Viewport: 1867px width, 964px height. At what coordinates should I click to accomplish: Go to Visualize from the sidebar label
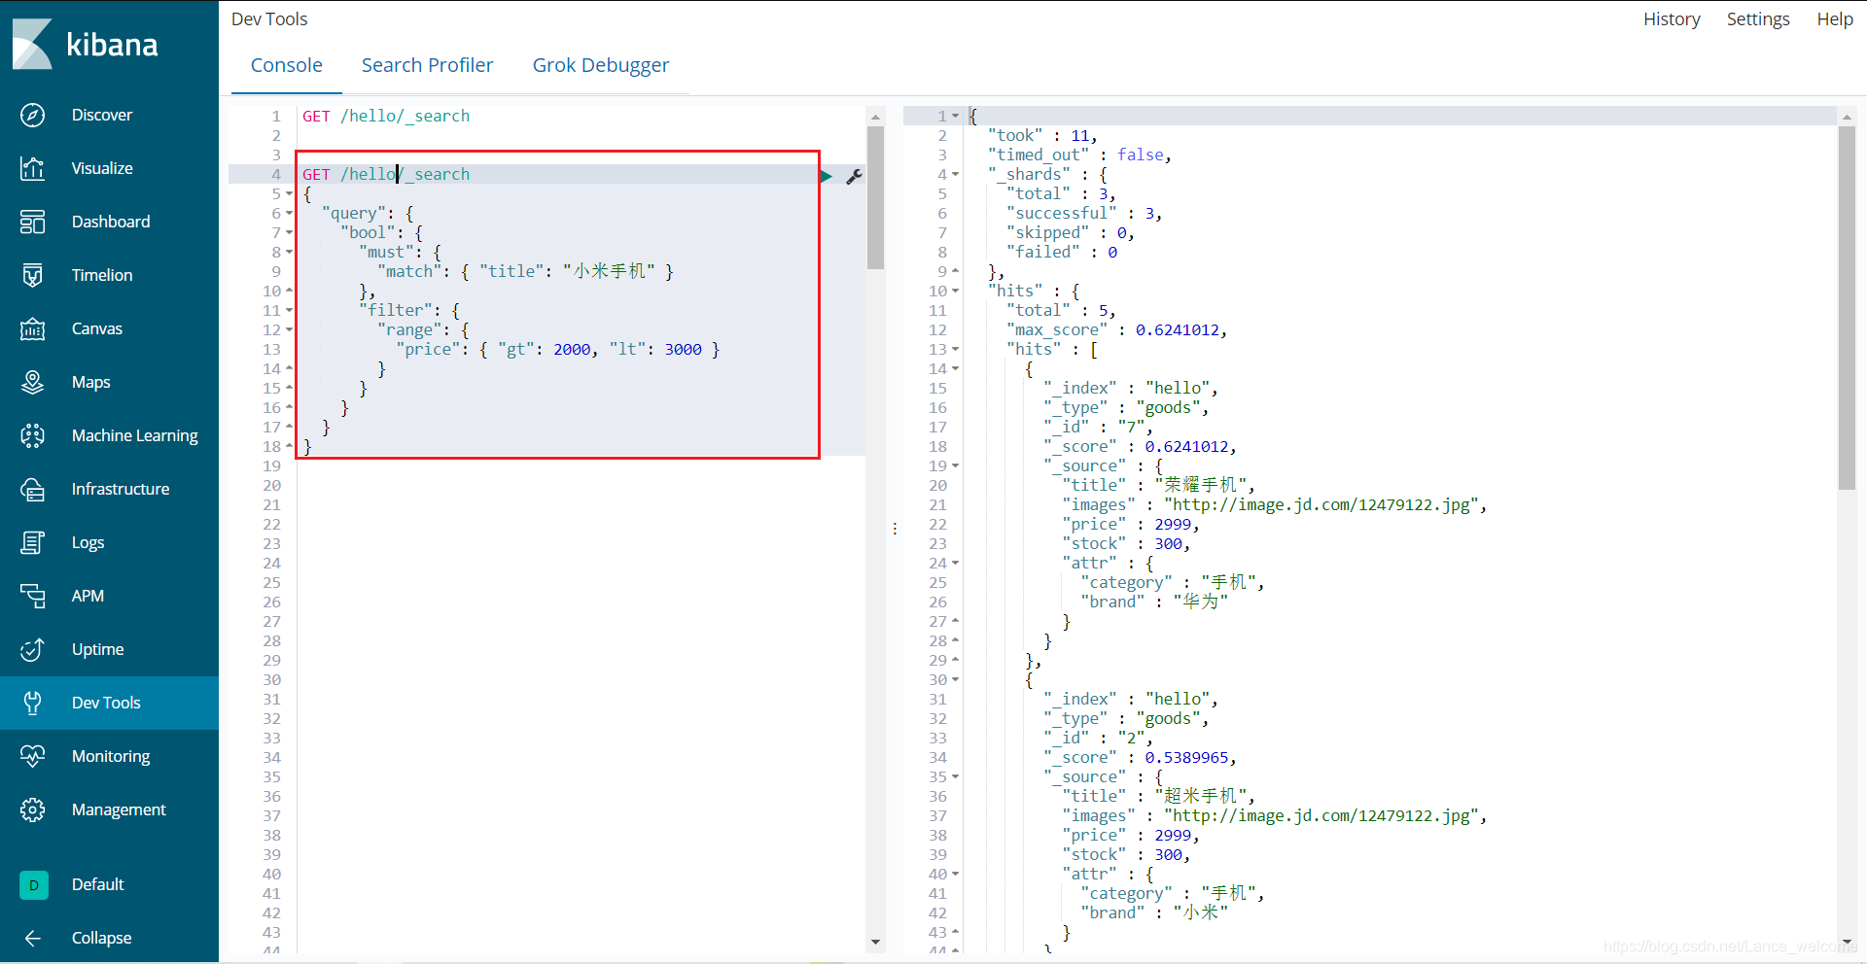point(102,168)
